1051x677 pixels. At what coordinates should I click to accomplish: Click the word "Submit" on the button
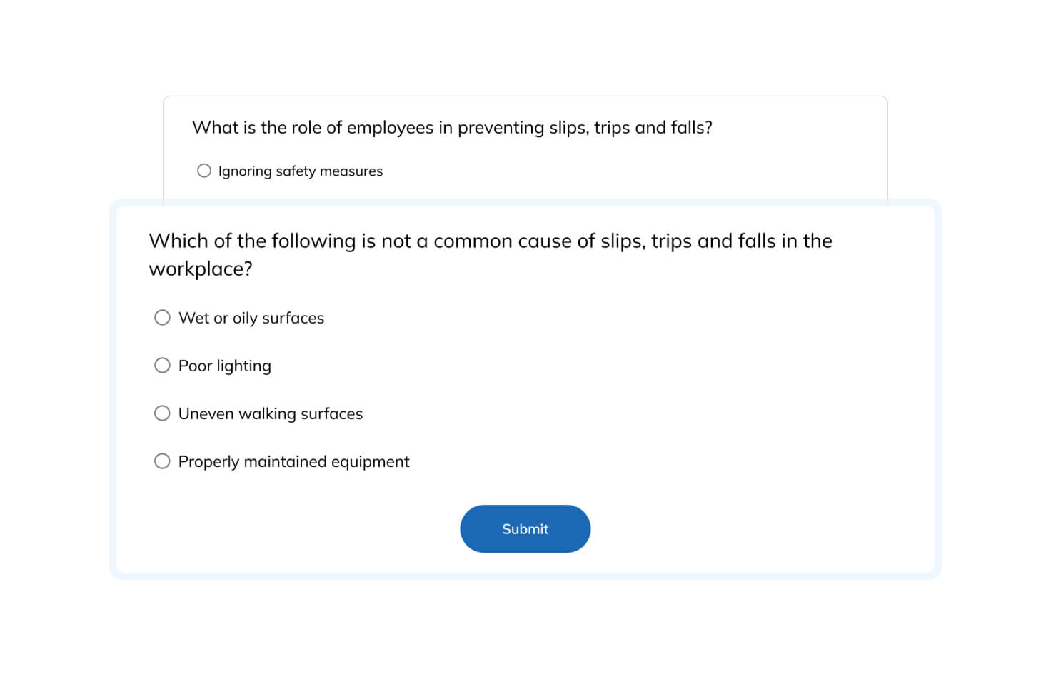(x=525, y=529)
